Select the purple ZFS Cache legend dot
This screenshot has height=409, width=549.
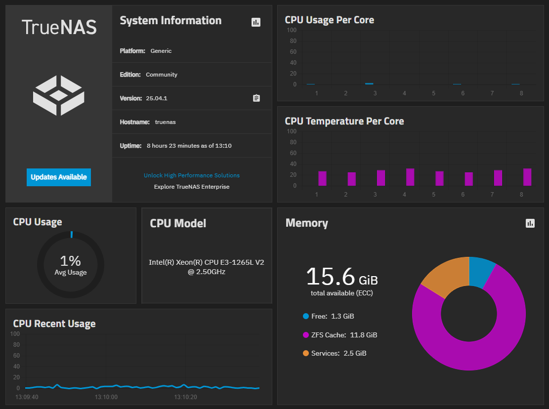306,335
